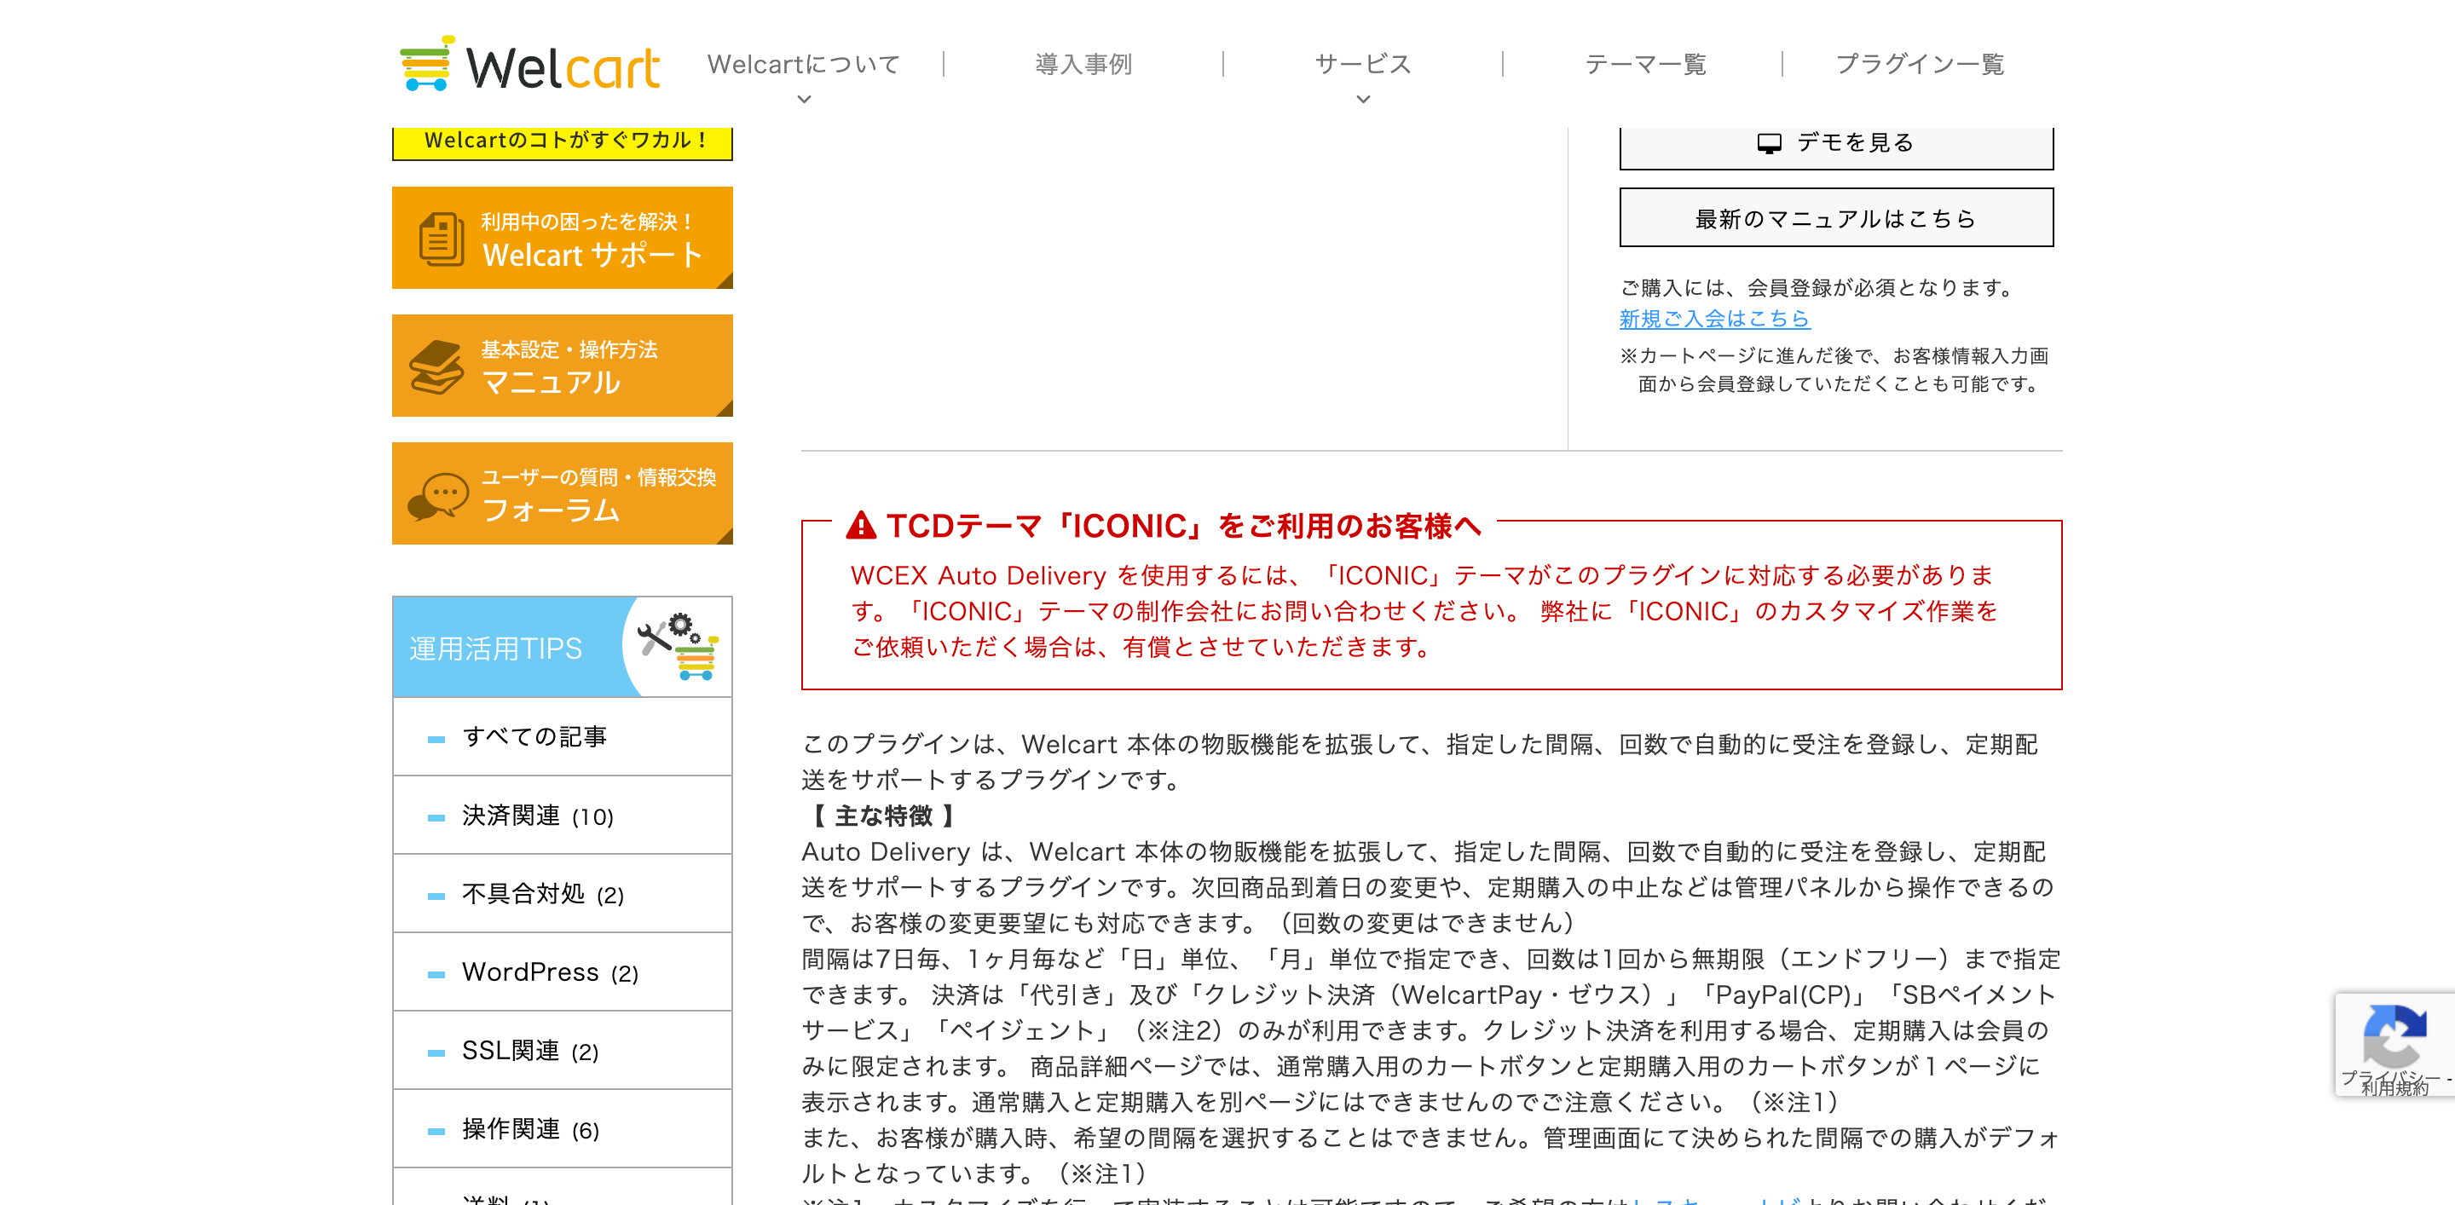
Task: Click tools and cart icon in TIPS header
Action: (679, 646)
